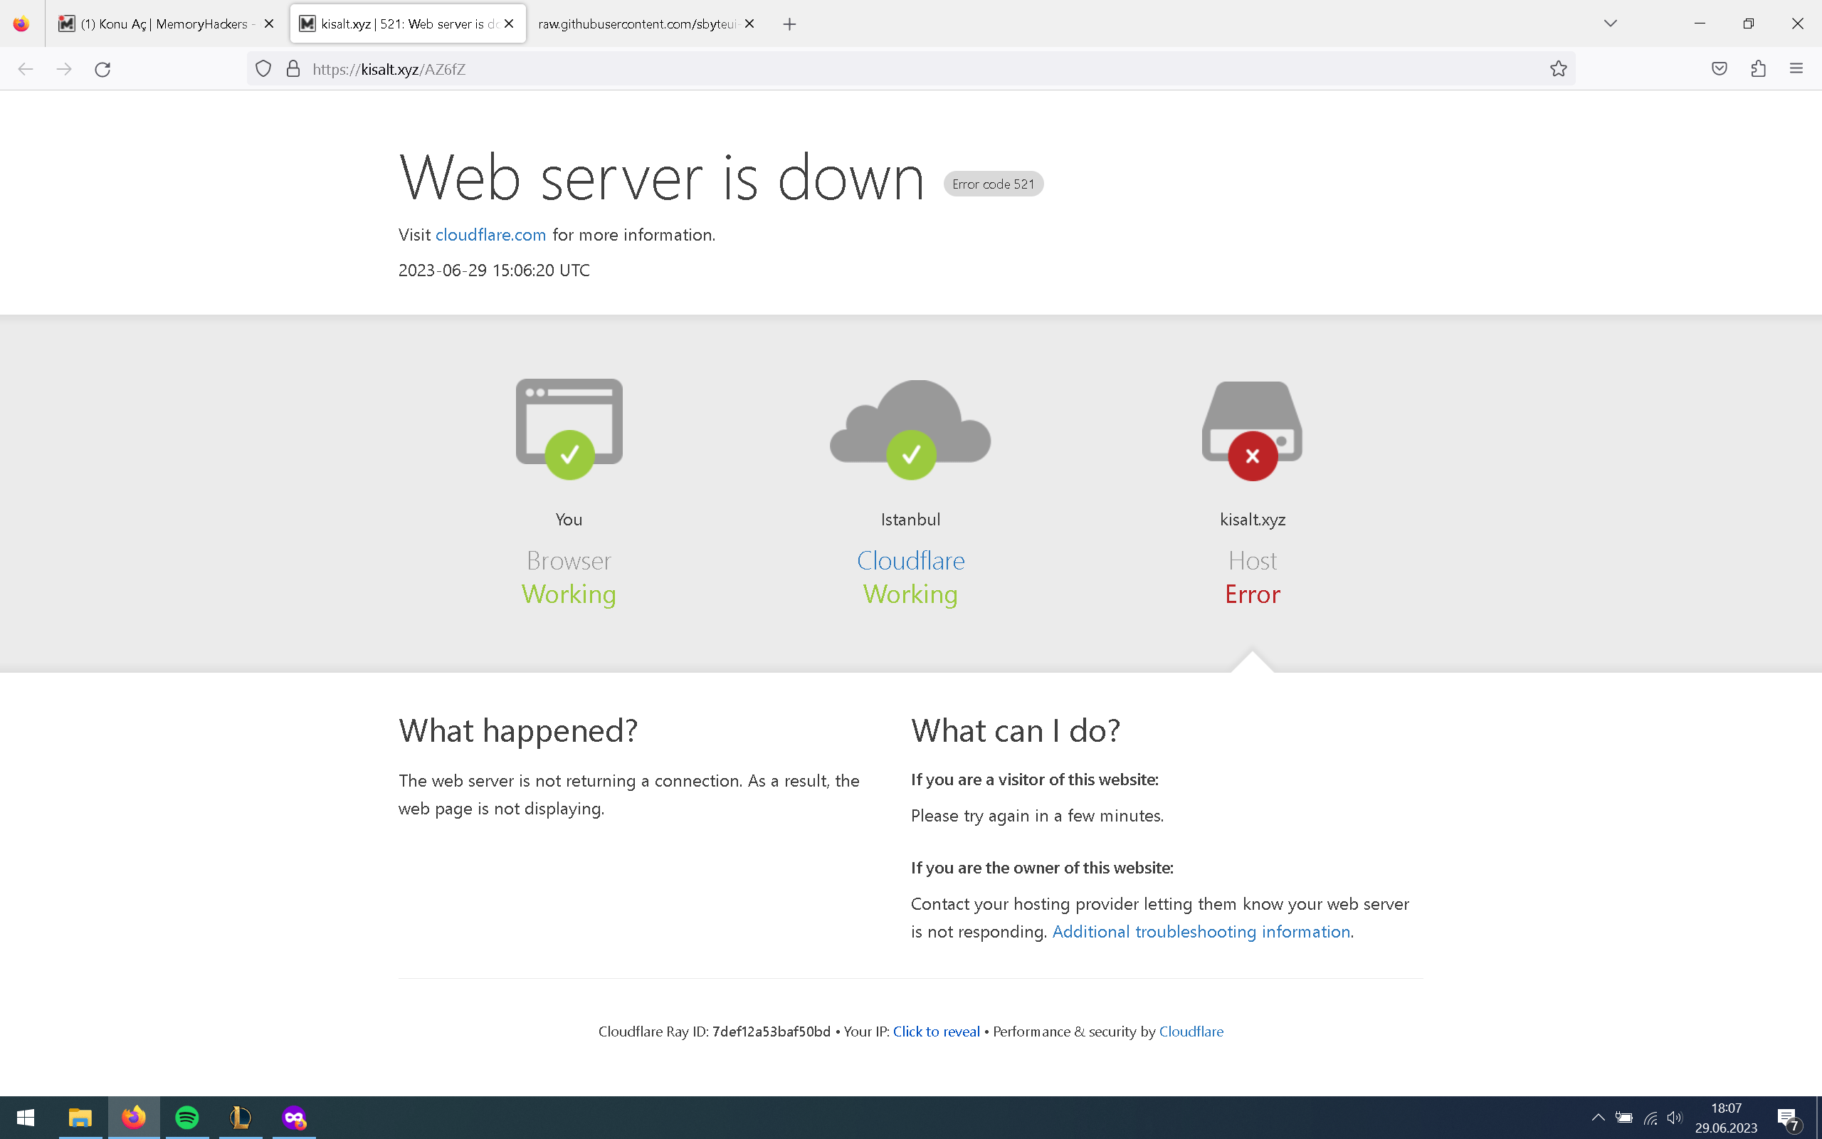Open the network Wi-Fi tray icon
The image size is (1822, 1139).
tap(1650, 1118)
